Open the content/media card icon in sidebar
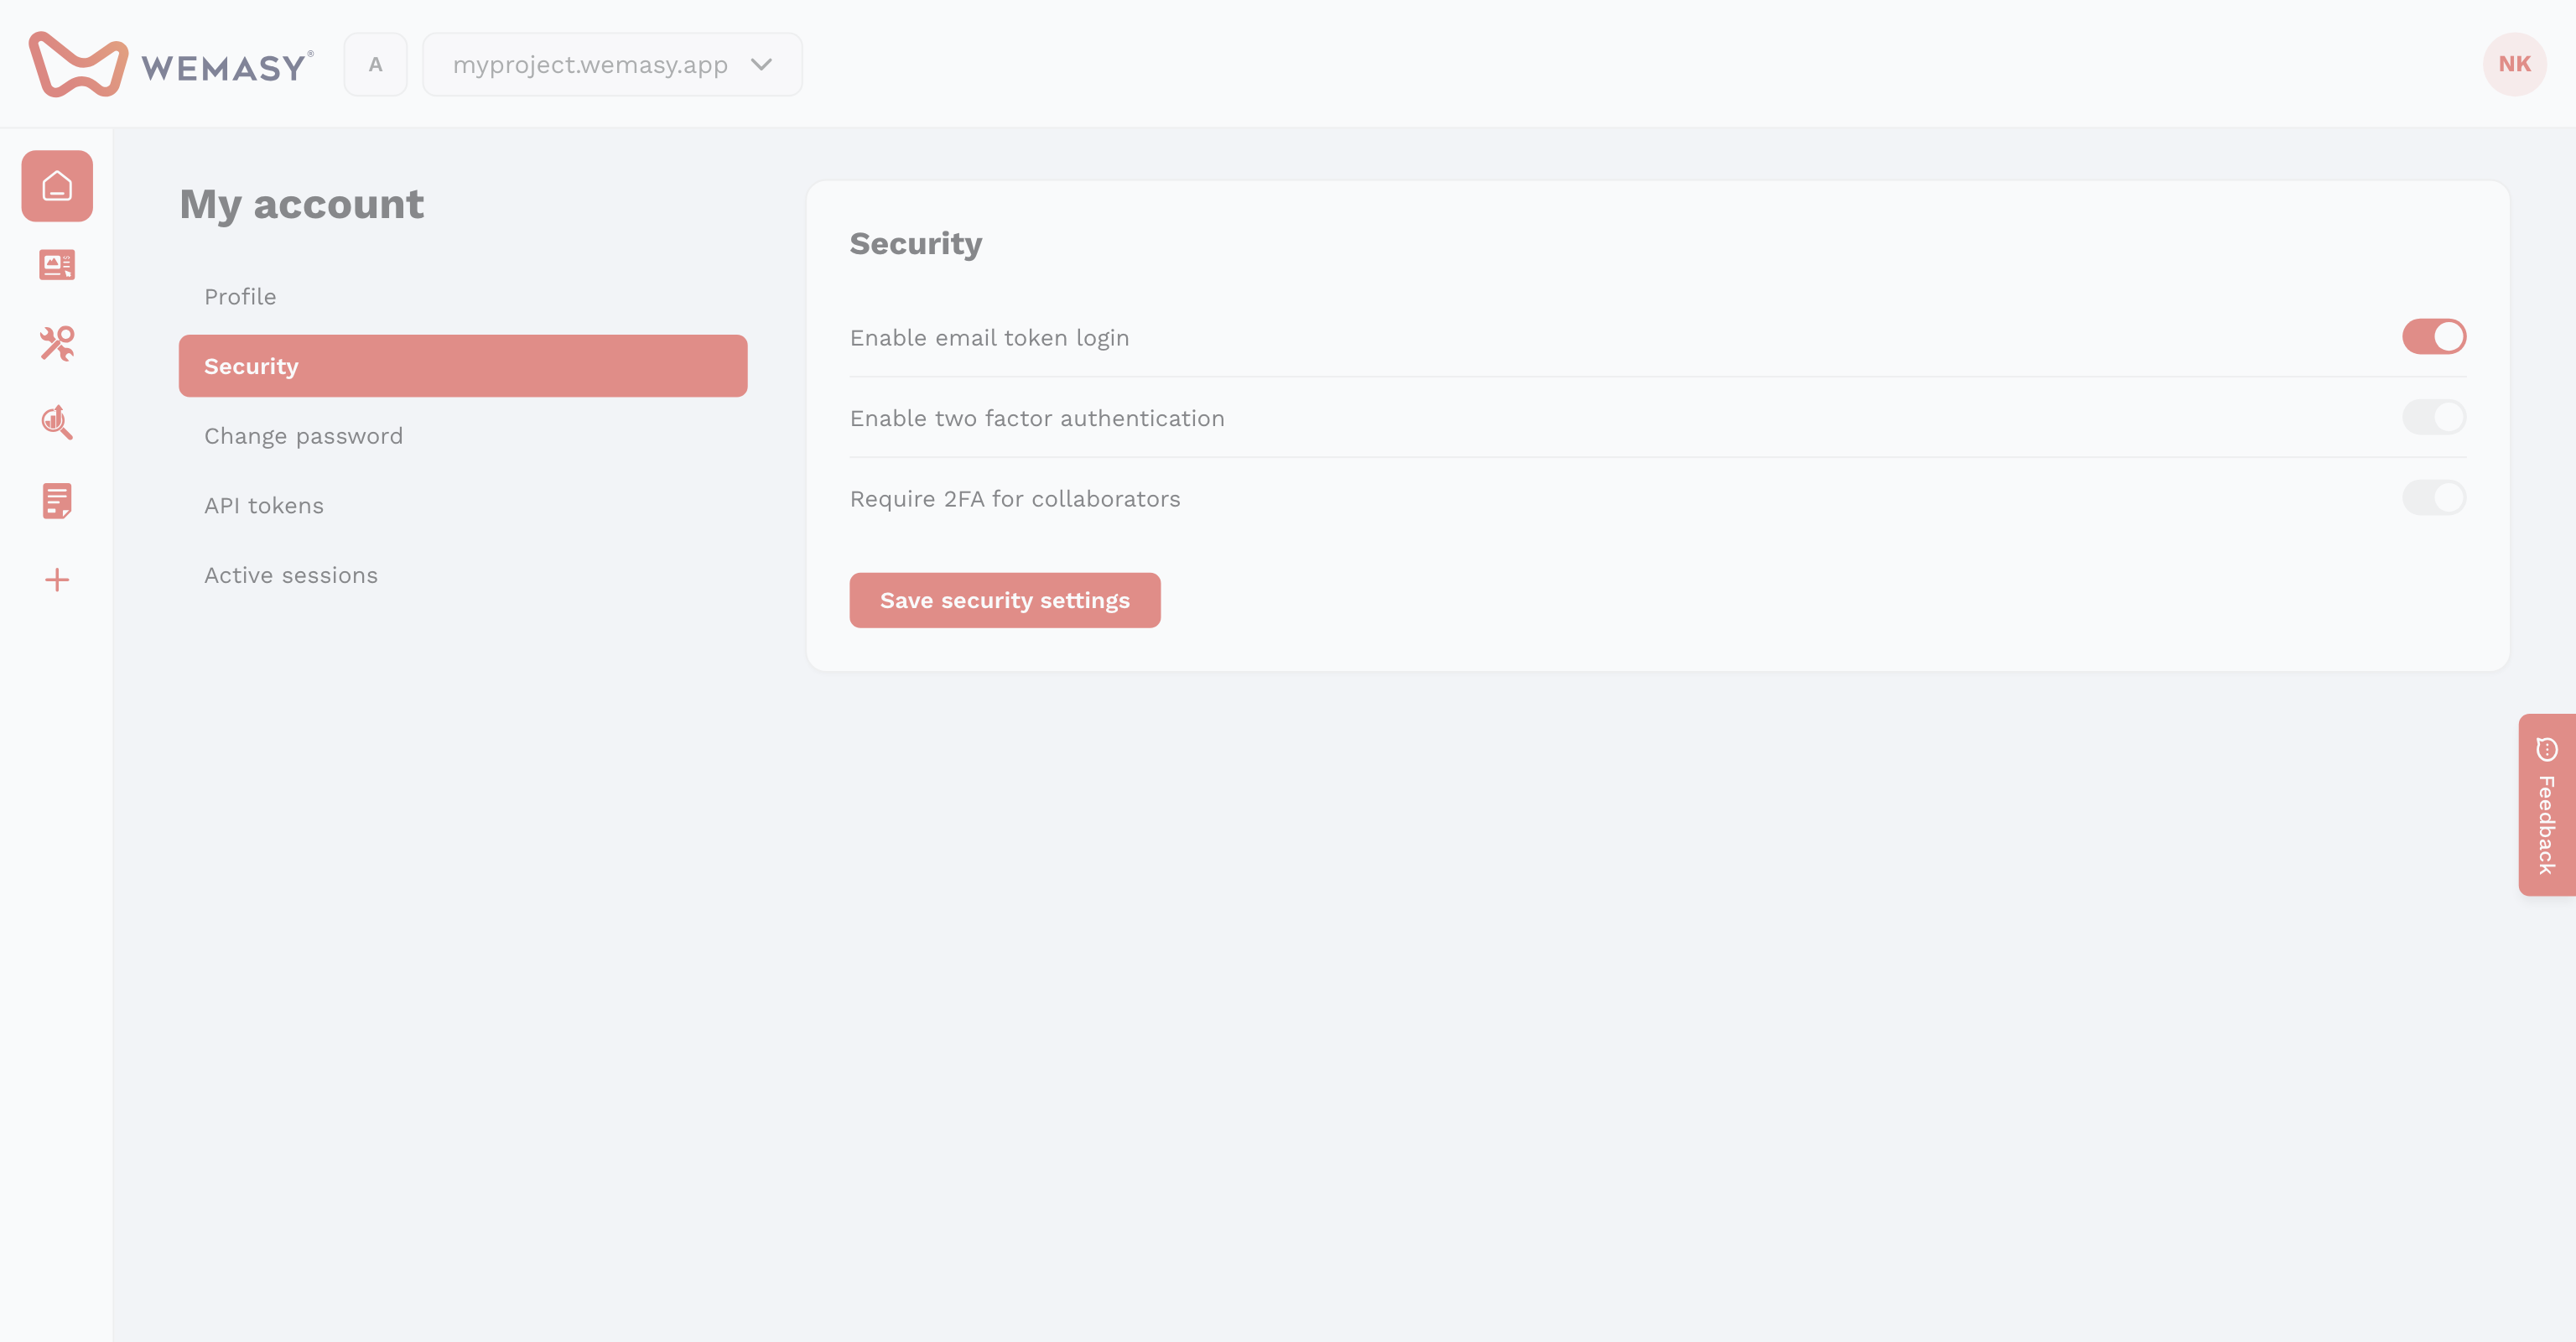This screenshot has height=1342, width=2576. (57, 265)
